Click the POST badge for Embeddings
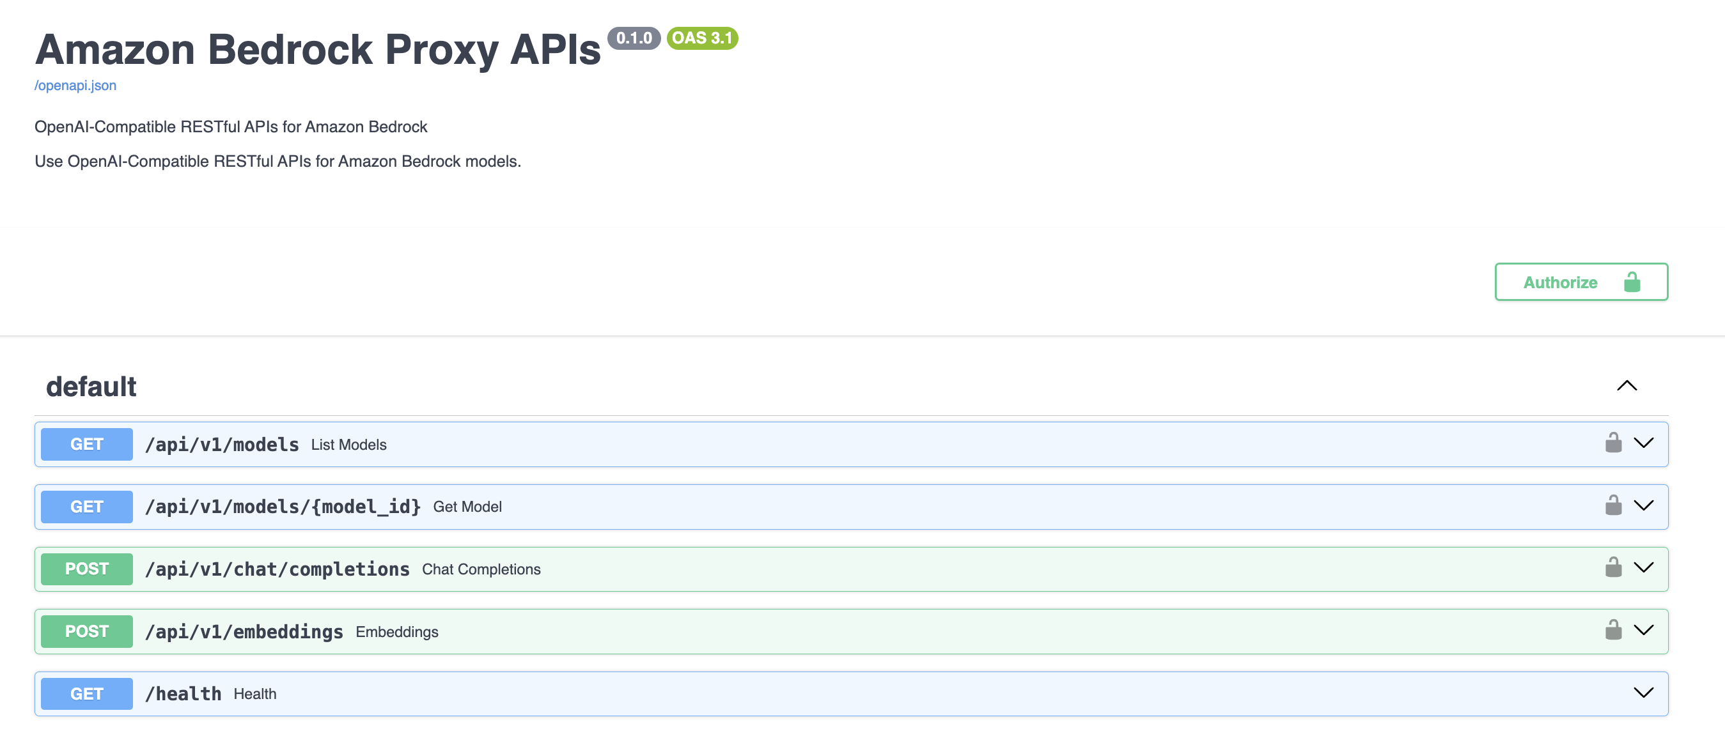 (x=87, y=631)
